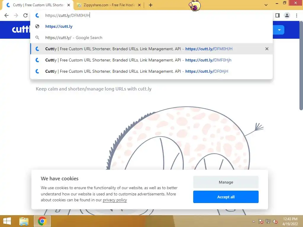Open a new tab with the plus button
This screenshot has height=227, width=303.
pyautogui.click(x=151, y=5)
